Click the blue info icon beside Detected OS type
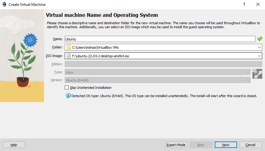Viewport: 265px width, 151px height. tap(68, 96)
